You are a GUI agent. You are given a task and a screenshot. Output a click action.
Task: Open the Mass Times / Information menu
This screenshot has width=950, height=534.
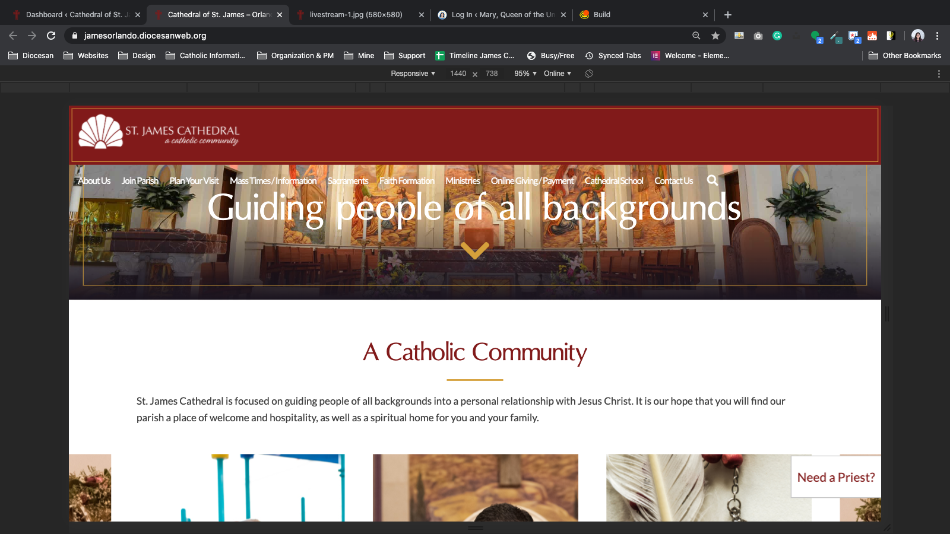[273, 181]
